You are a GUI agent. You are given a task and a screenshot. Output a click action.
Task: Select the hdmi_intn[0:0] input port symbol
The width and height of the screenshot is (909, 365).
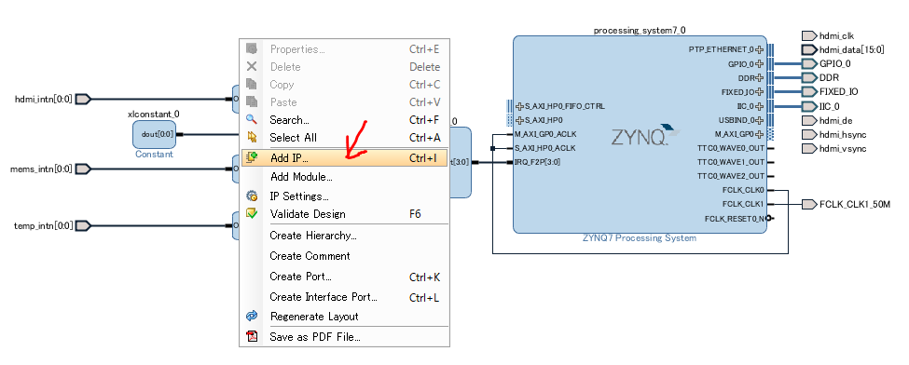click(x=84, y=99)
